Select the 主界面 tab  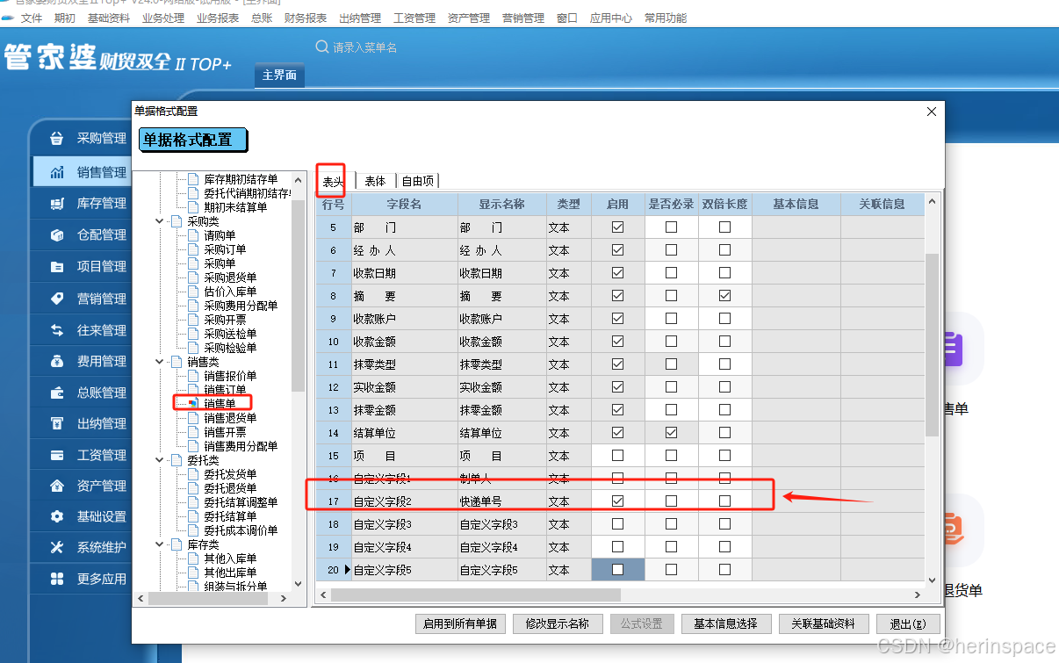tap(279, 76)
